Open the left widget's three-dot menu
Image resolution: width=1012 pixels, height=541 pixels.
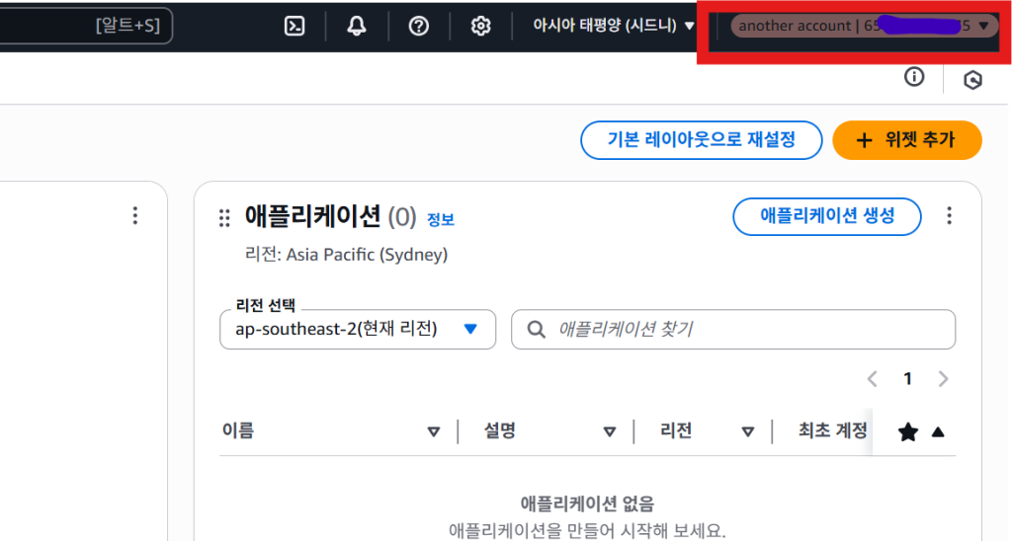point(134,215)
